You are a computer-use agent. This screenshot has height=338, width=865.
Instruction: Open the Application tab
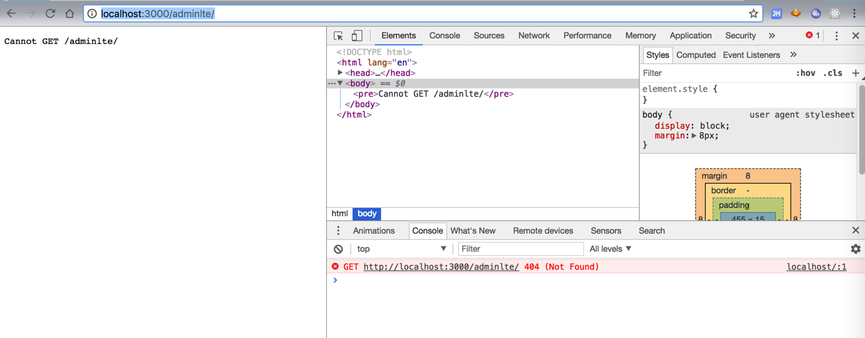point(690,35)
